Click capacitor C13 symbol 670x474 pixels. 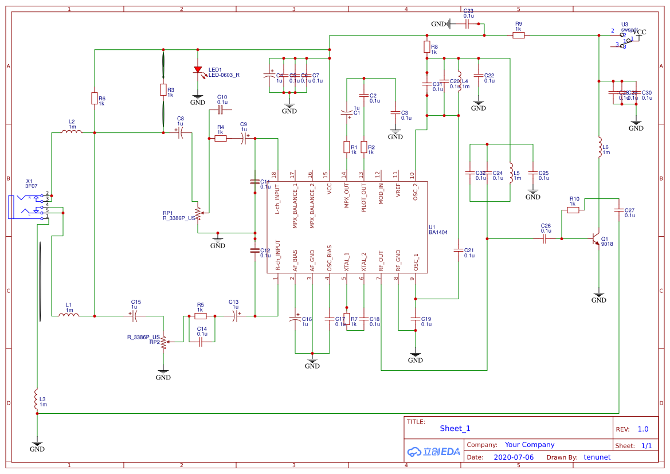(x=235, y=316)
